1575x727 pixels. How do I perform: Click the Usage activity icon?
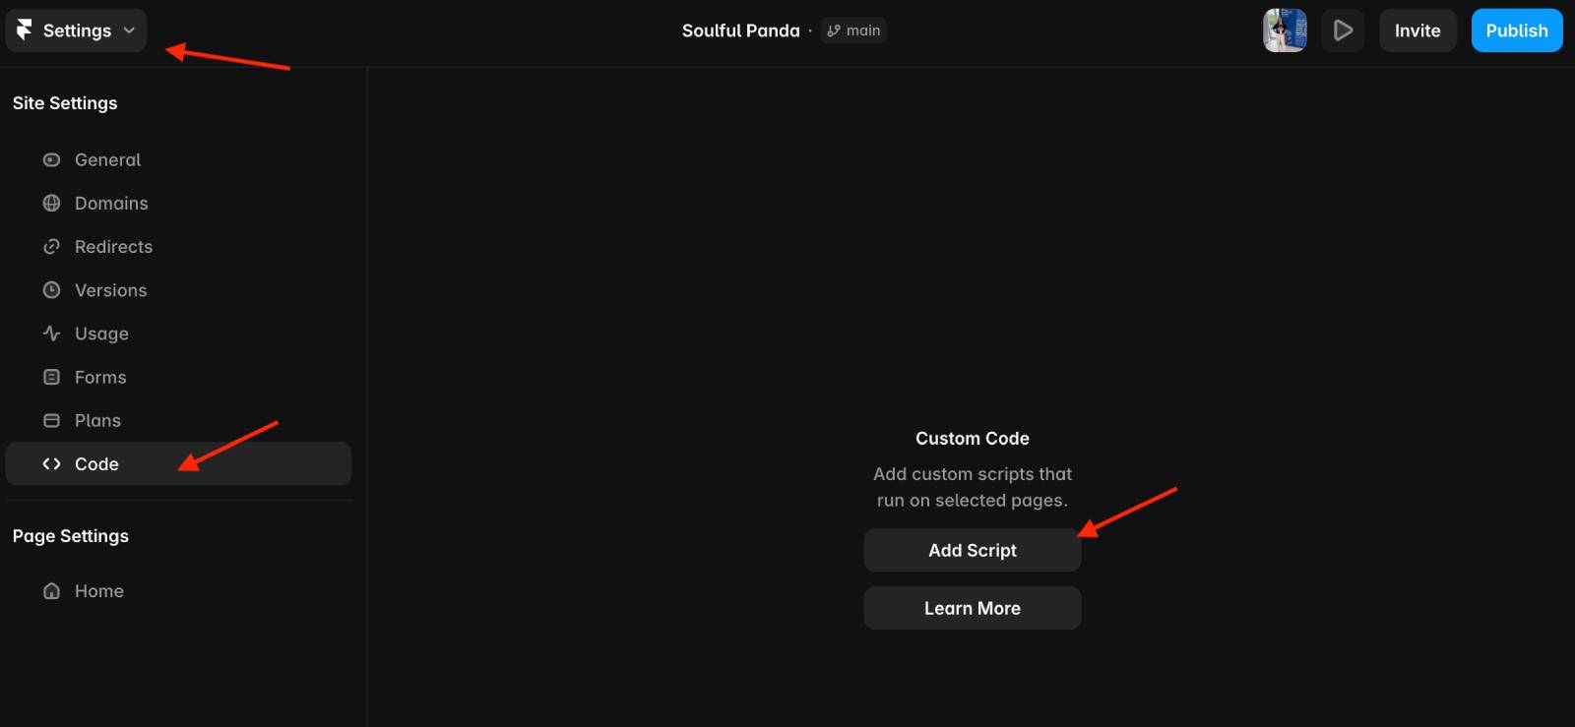point(52,333)
